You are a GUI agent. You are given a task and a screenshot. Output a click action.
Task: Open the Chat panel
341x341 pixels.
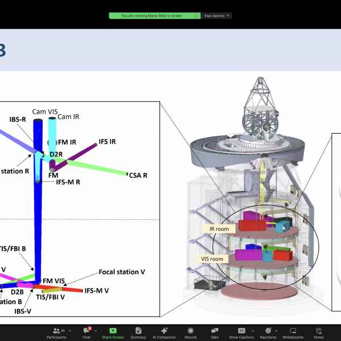point(86,332)
